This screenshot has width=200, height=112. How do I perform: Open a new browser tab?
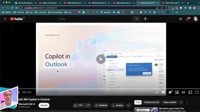coord(188,3)
